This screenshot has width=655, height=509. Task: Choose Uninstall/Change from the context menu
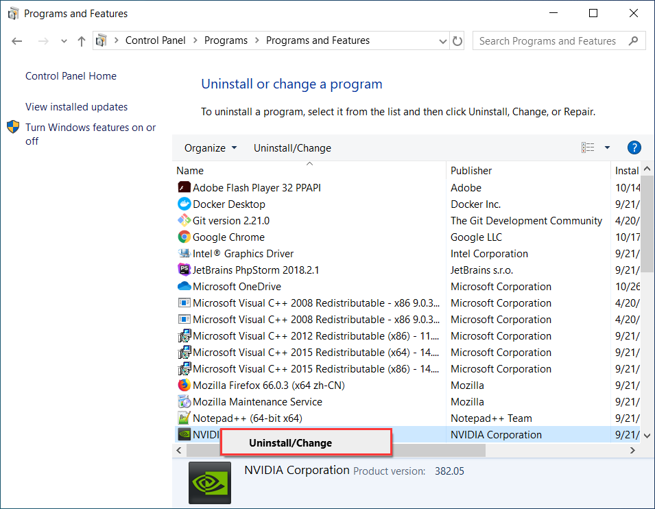(290, 443)
